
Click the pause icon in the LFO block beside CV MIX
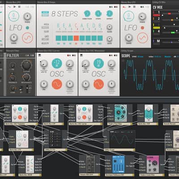[134, 7]
